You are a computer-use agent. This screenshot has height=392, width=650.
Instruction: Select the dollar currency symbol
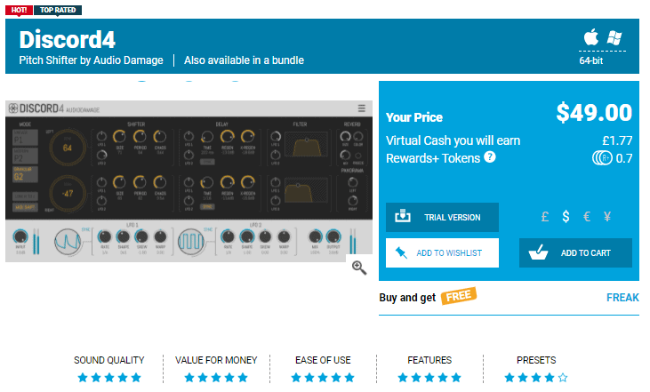(x=566, y=216)
